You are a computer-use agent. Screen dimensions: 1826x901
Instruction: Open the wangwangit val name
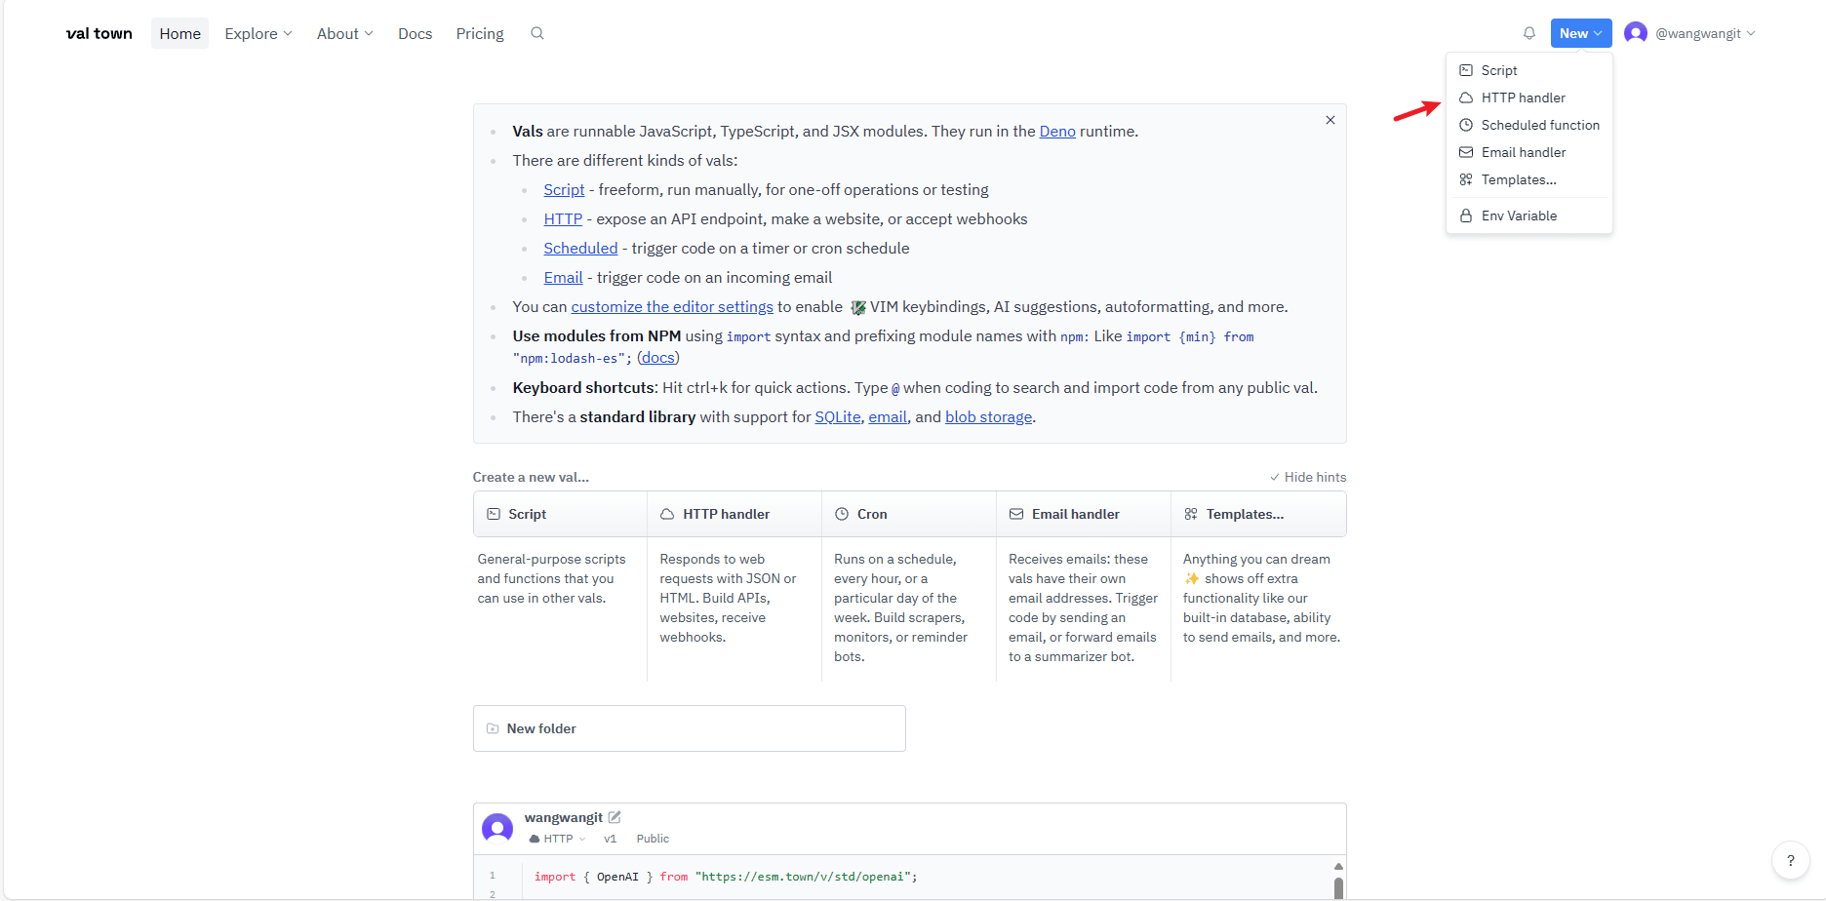pyautogui.click(x=563, y=817)
